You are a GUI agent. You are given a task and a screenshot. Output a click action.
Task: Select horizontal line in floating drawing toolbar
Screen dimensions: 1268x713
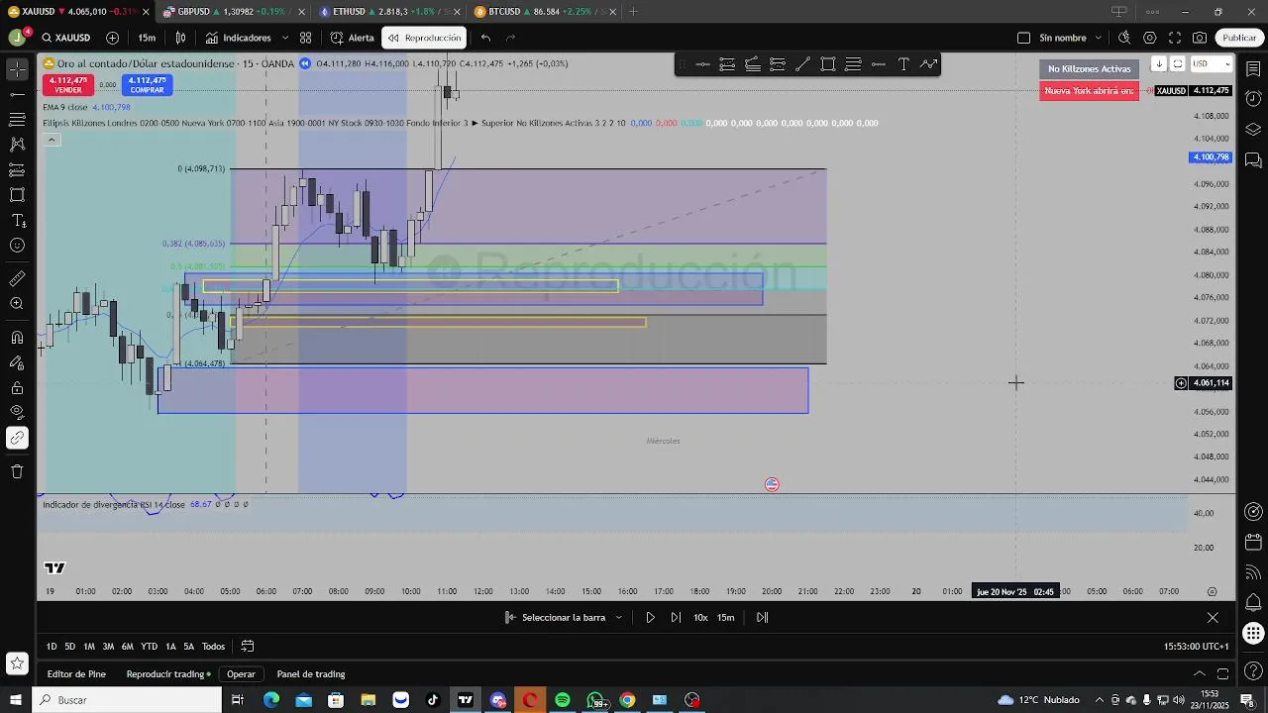point(702,64)
